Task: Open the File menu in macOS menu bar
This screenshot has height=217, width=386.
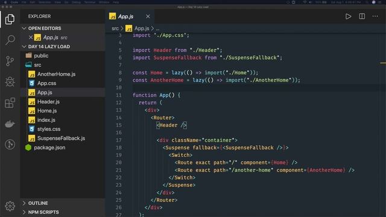Action: click(24, 2)
